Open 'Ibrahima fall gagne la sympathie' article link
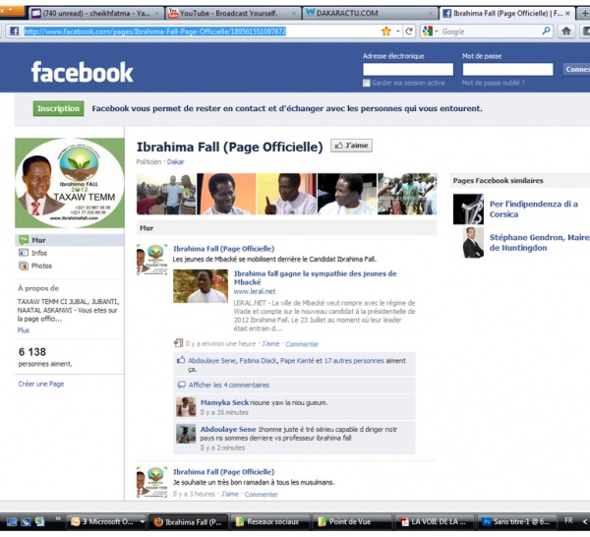590x537 pixels. (x=315, y=277)
